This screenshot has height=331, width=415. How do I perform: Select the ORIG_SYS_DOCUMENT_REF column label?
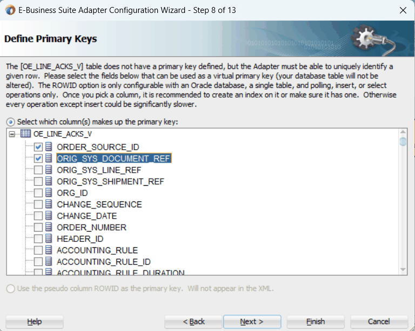(114, 158)
